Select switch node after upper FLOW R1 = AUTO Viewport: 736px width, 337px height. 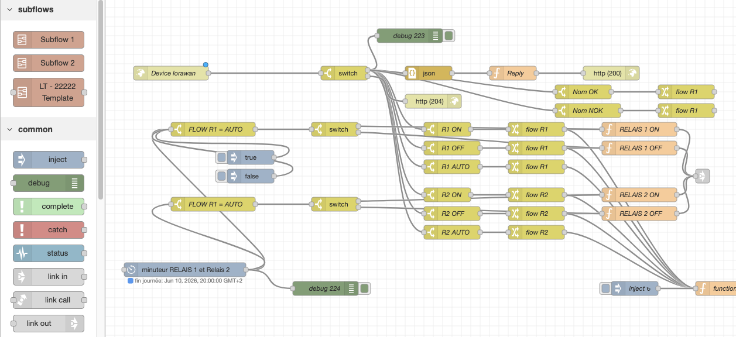click(335, 129)
